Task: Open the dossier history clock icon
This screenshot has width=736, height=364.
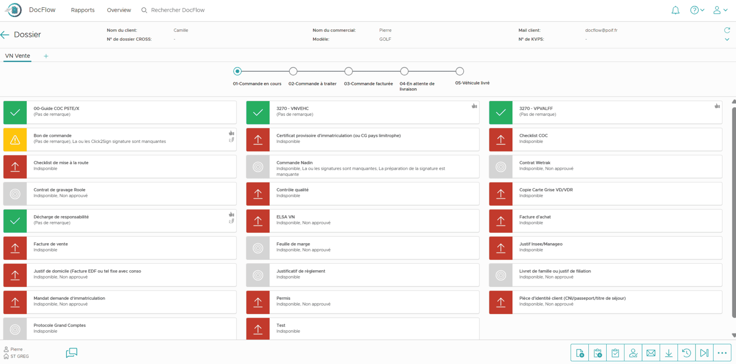Action: (686, 353)
